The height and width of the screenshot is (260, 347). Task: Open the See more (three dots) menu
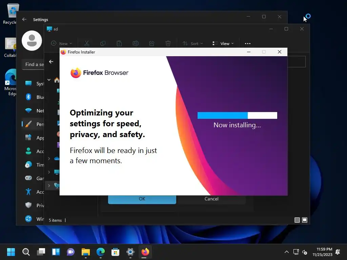coord(248,44)
